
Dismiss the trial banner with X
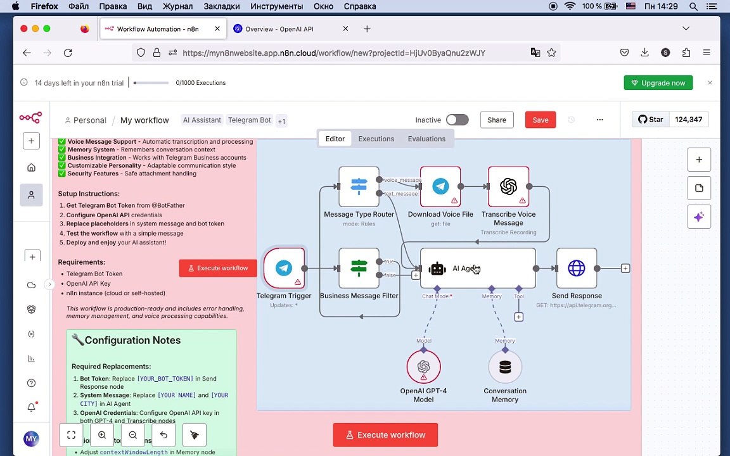pos(710,83)
